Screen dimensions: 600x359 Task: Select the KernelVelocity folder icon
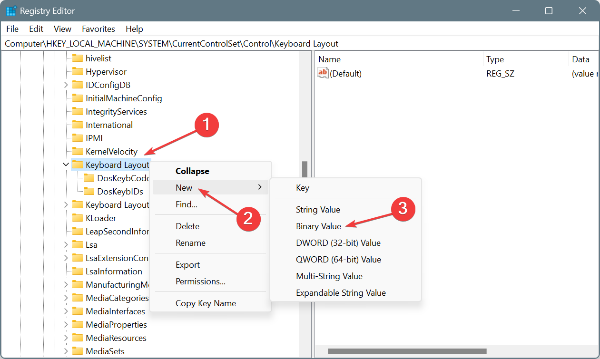pos(78,152)
